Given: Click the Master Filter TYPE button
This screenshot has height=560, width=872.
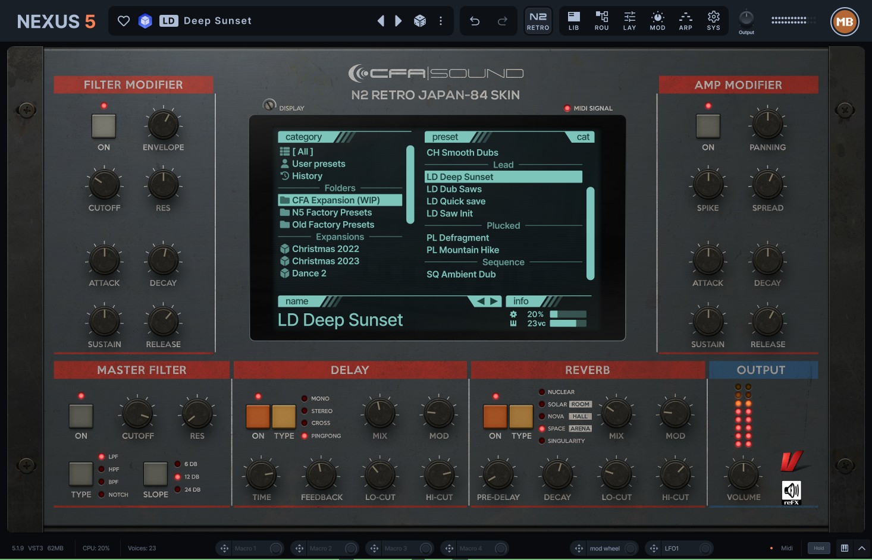Looking at the screenshot, I should pos(81,474).
